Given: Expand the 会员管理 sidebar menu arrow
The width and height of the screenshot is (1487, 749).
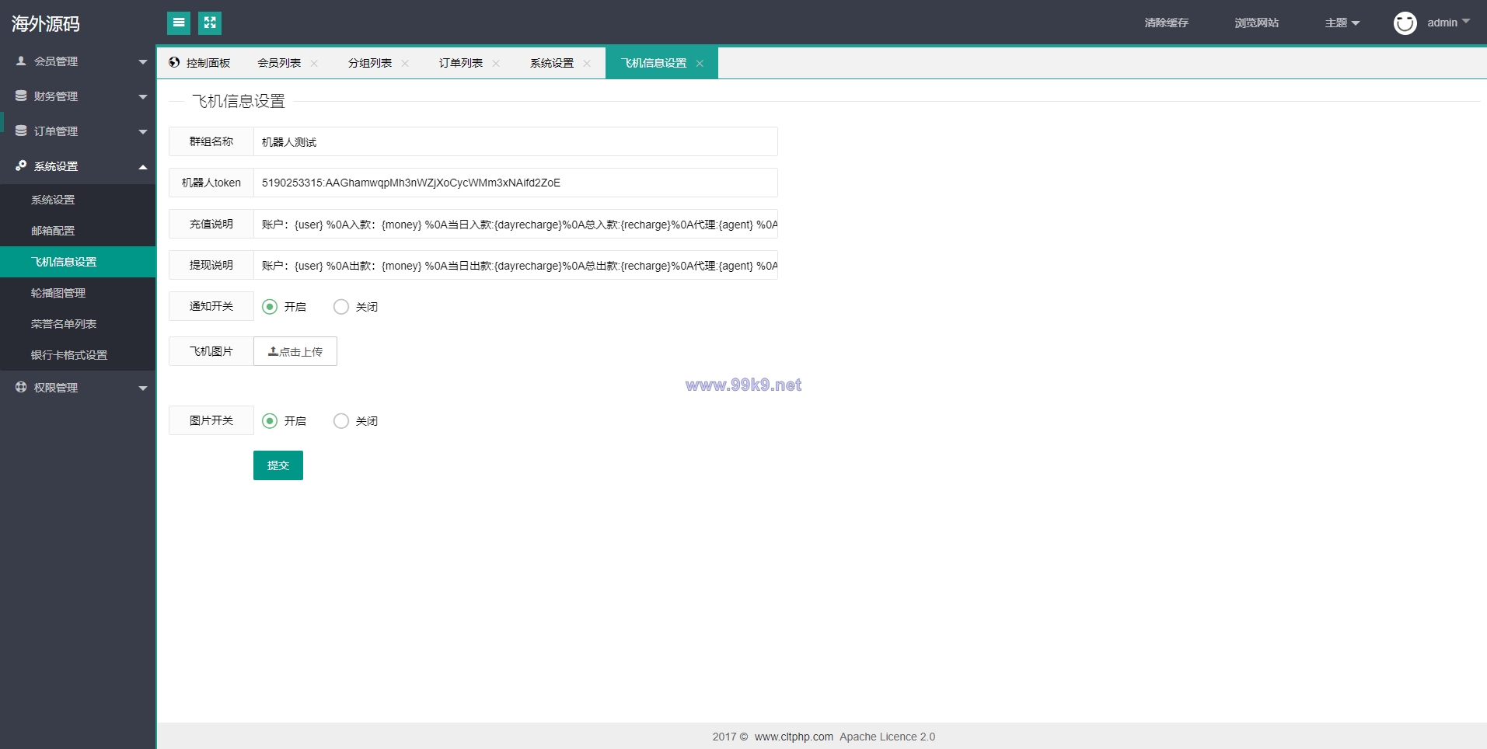Looking at the screenshot, I should [143, 62].
